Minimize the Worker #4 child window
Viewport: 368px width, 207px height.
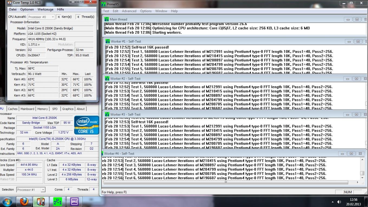[x=342, y=154]
